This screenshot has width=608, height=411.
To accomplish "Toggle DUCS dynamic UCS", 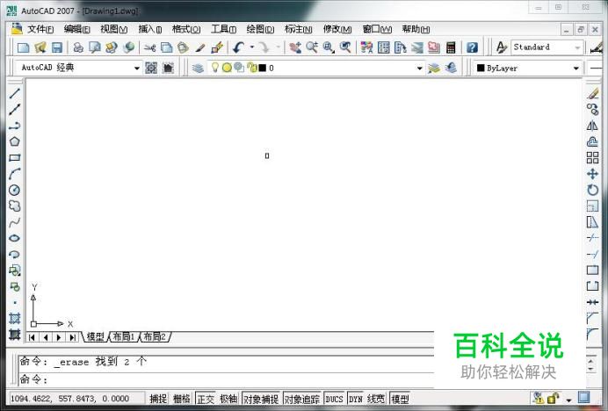I will (x=334, y=399).
